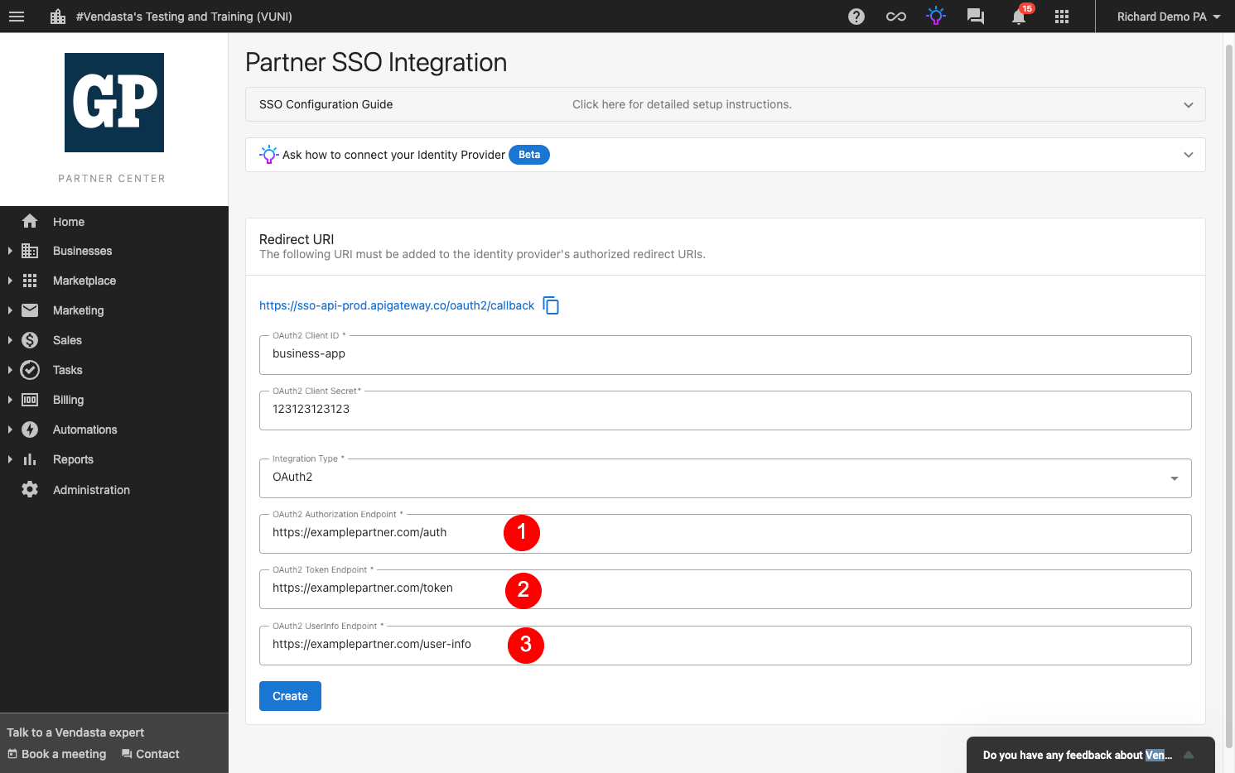The height and width of the screenshot is (773, 1235).
Task: Click the OAuth2 Token Endpoint field
Action: 726,589
